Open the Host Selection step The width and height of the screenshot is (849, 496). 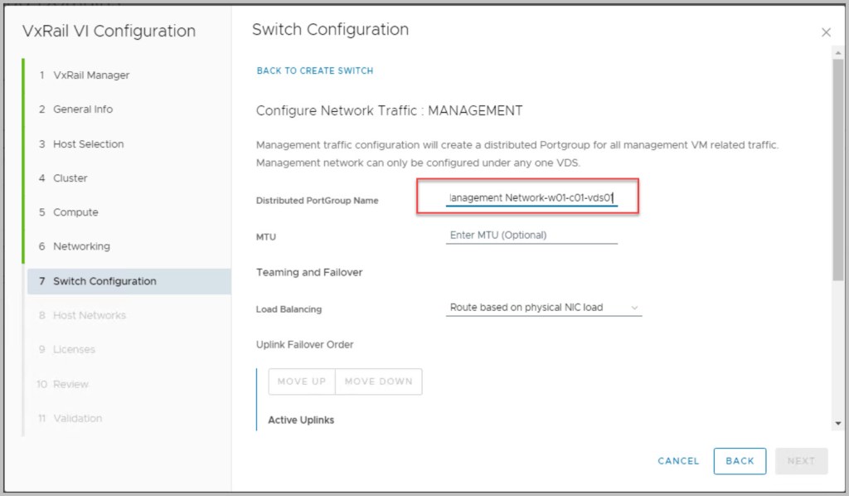[88, 144]
